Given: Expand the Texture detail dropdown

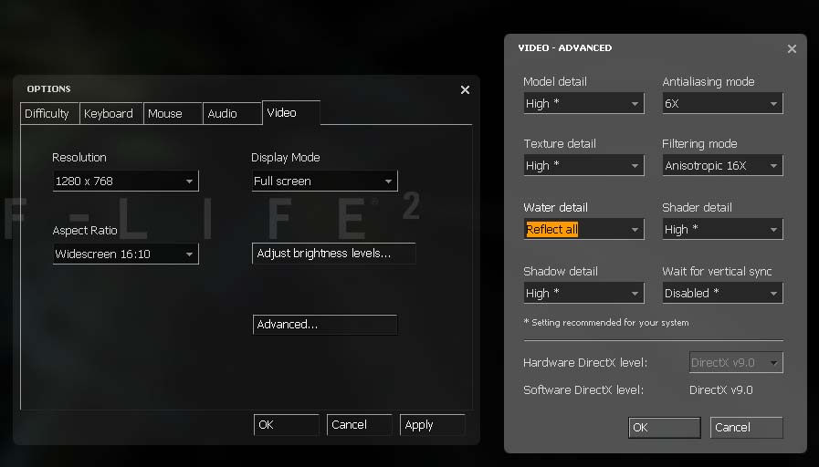Looking at the screenshot, I should click(x=583, y=165).
